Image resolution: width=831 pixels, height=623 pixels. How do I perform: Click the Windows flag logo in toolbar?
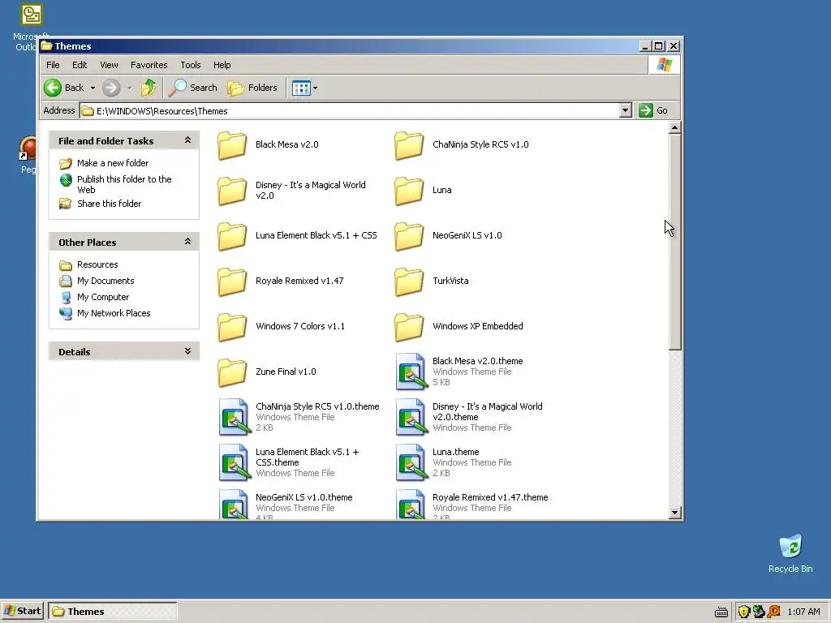pyautogui.click(x=664, y=65)
